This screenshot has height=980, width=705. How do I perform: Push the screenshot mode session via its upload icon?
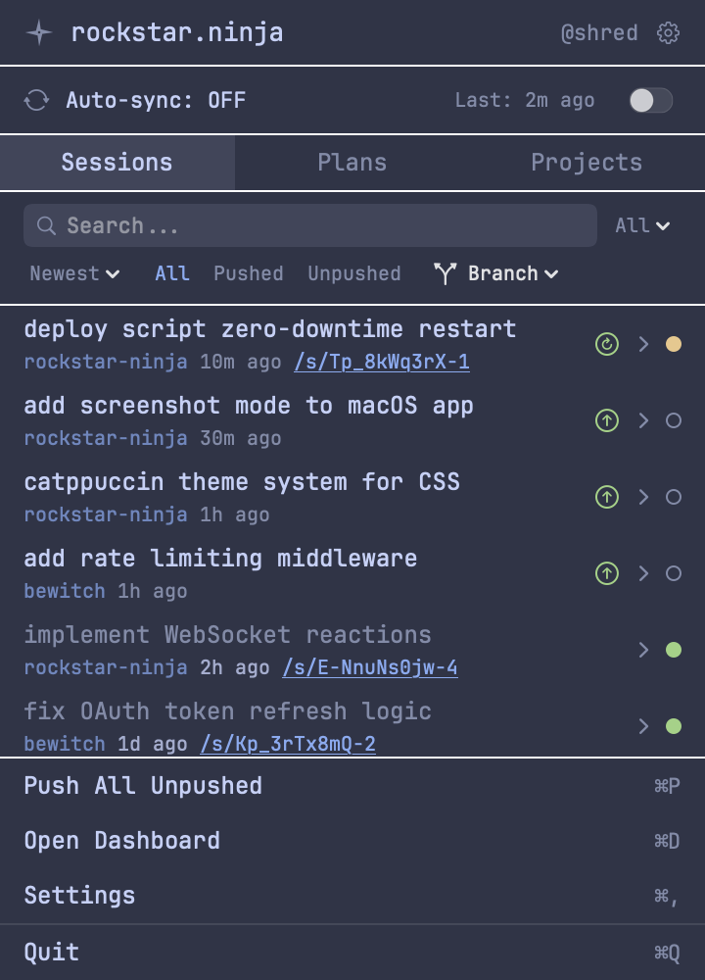606,420
